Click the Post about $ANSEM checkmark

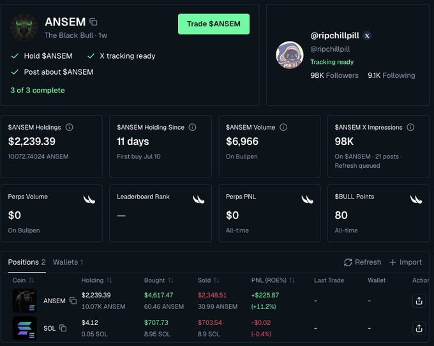click(15, 72)
